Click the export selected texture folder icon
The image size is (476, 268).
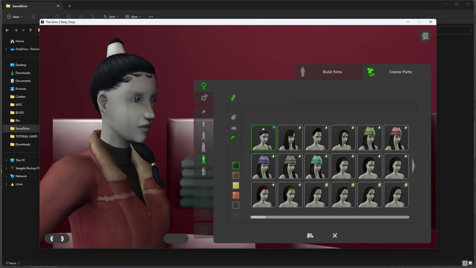pos(310,236)
